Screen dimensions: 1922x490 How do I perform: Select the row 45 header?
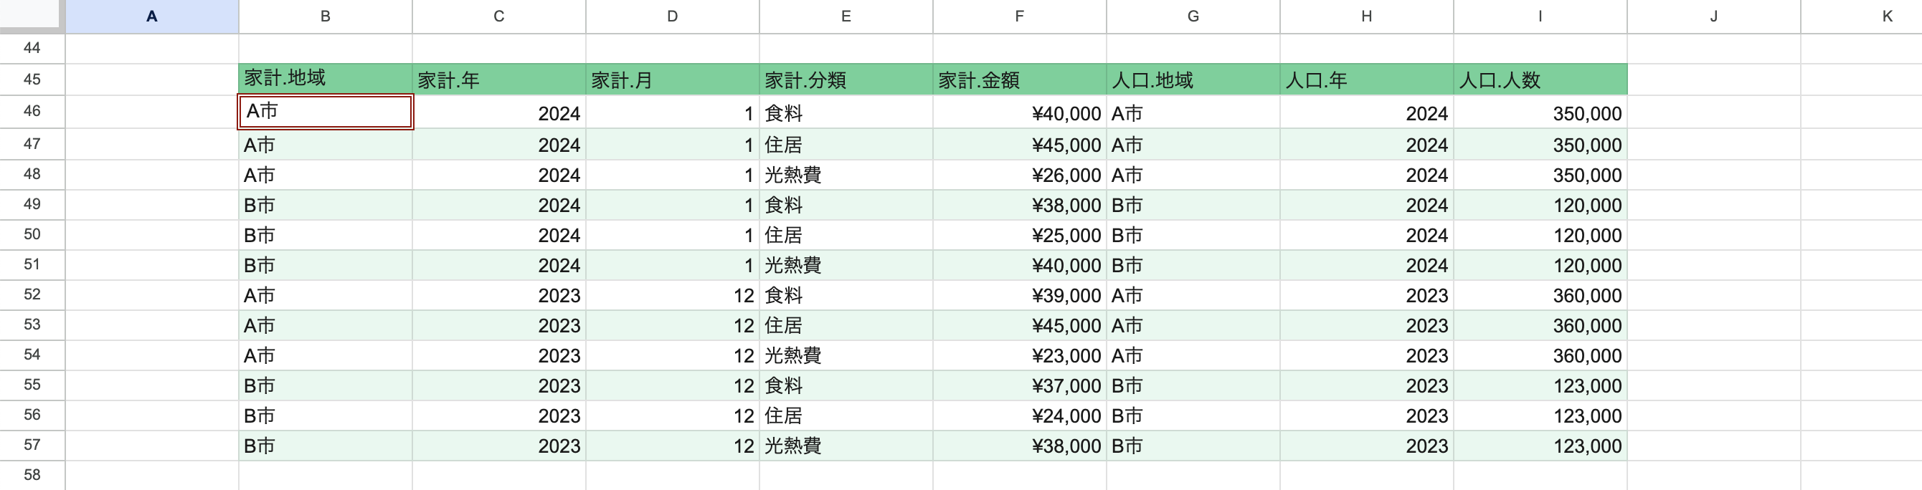tap(32, 79)
